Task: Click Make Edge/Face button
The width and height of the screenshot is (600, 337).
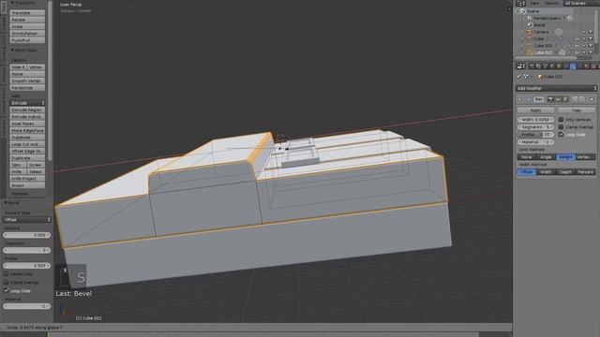Action: click(27, 130)
